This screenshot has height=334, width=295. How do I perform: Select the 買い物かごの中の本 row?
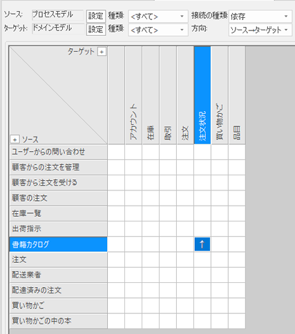tap(59, 321)
